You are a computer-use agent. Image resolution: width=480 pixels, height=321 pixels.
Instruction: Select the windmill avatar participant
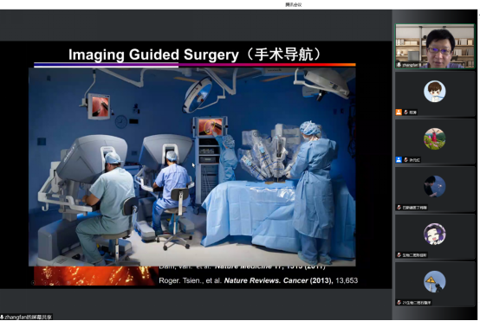point(435,138)
